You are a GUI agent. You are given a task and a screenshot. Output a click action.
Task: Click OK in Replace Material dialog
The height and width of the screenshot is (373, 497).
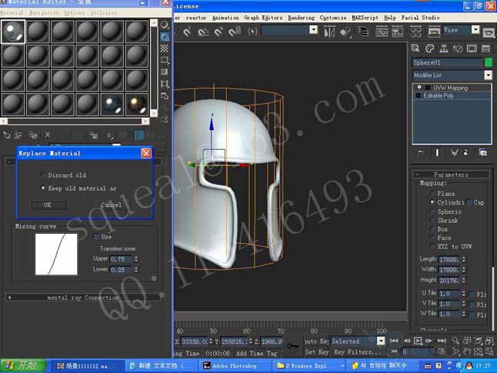tap(48, 205)
